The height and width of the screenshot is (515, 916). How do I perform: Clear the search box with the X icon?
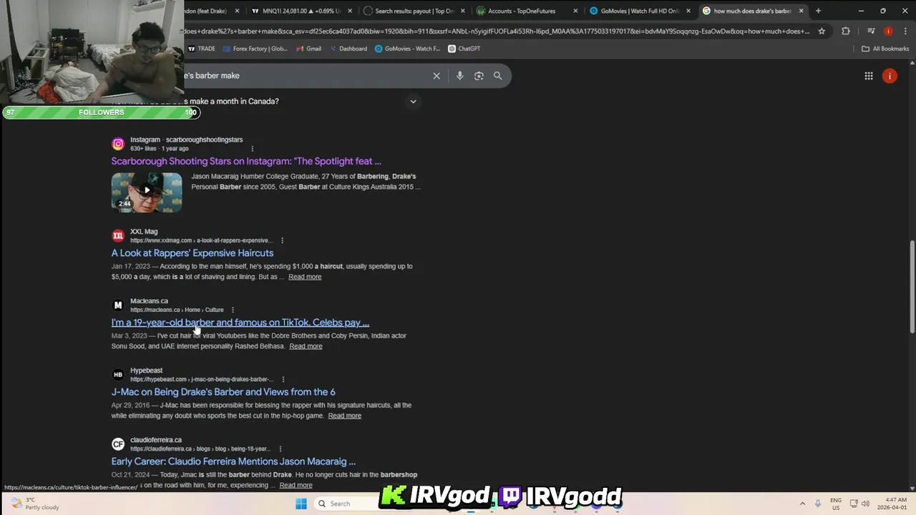click(x=437, y=76)
